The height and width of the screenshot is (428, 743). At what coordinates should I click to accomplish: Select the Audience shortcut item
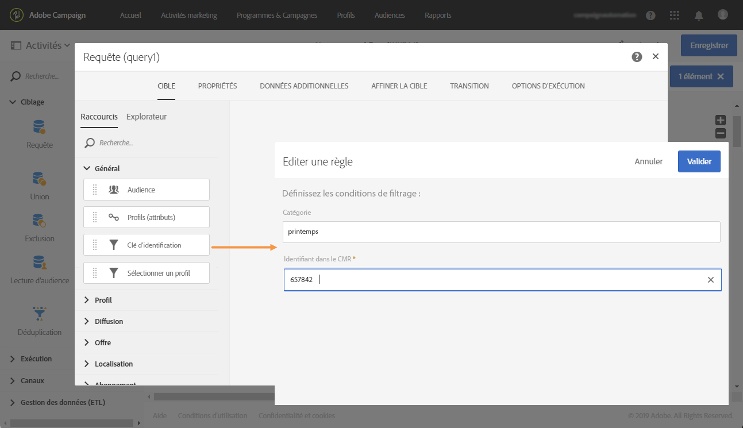pyautogui.click(x=147, y=190)
